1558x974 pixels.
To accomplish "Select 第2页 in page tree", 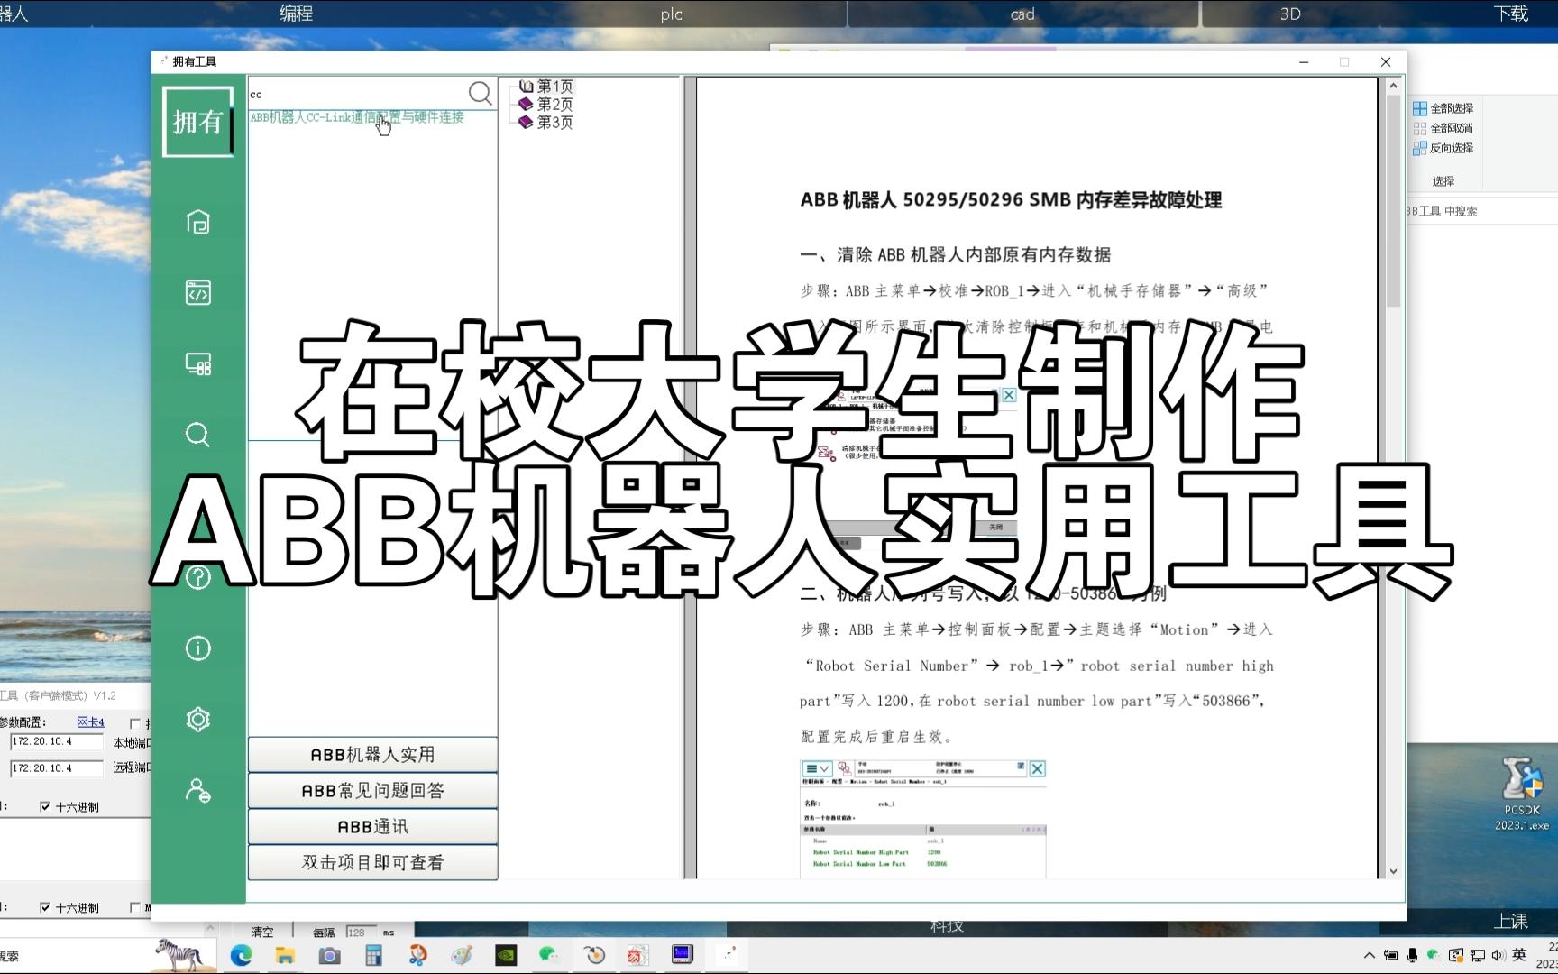I will click(x=554, y=105).
